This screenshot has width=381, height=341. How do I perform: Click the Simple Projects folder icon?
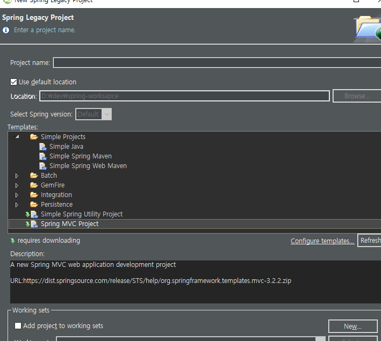[34, 137]
